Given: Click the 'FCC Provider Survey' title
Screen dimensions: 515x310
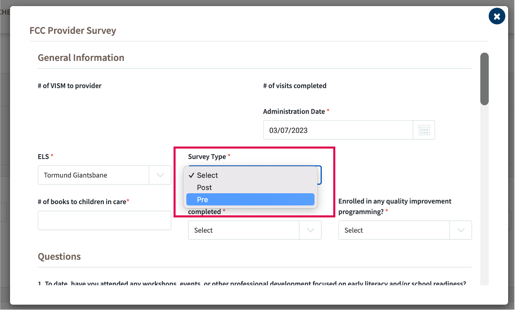Looking at the screenshot, I should (73, 30).
